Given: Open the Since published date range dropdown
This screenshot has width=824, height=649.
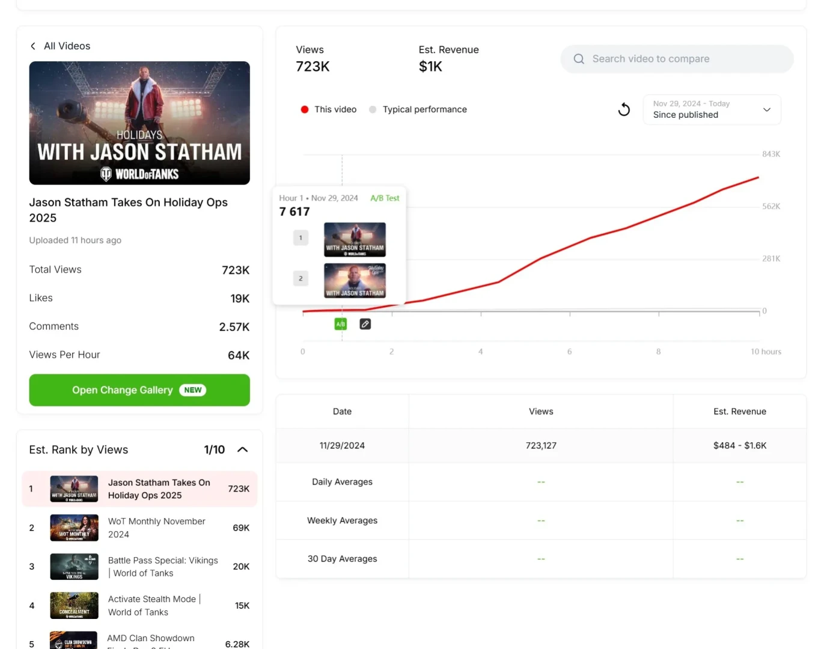Looking at the screenshot, I should [x=712, y=109].
